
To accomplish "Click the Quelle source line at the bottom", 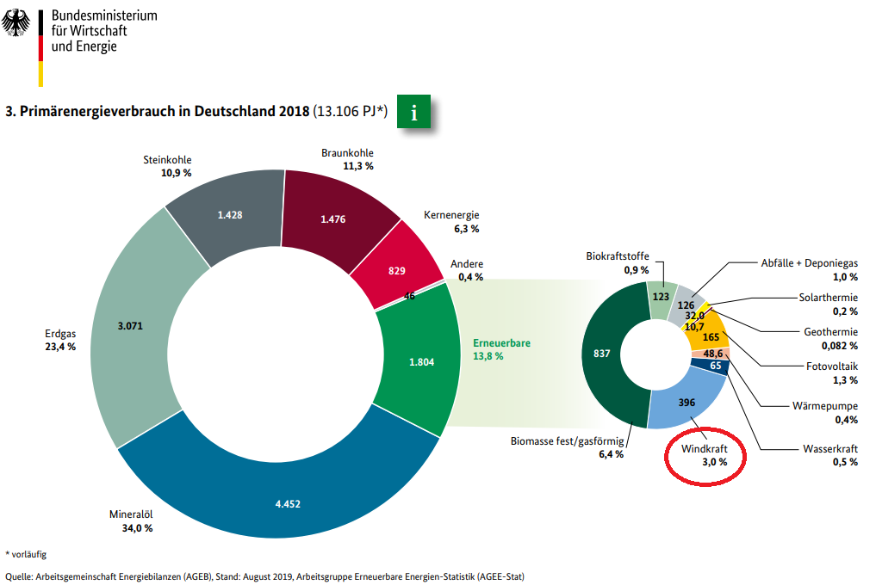I will (x=264, y=576).
